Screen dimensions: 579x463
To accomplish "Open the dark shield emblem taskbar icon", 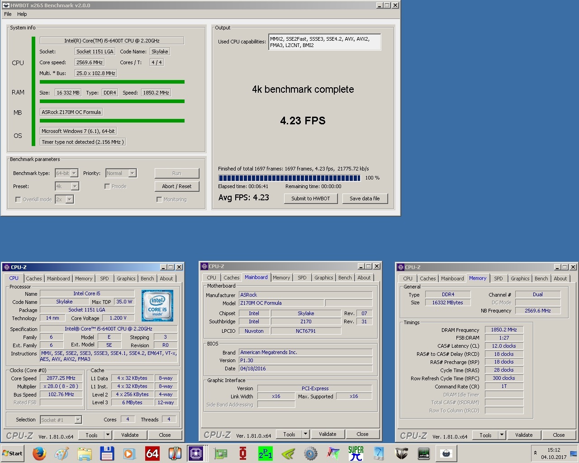I will [401, 454].
